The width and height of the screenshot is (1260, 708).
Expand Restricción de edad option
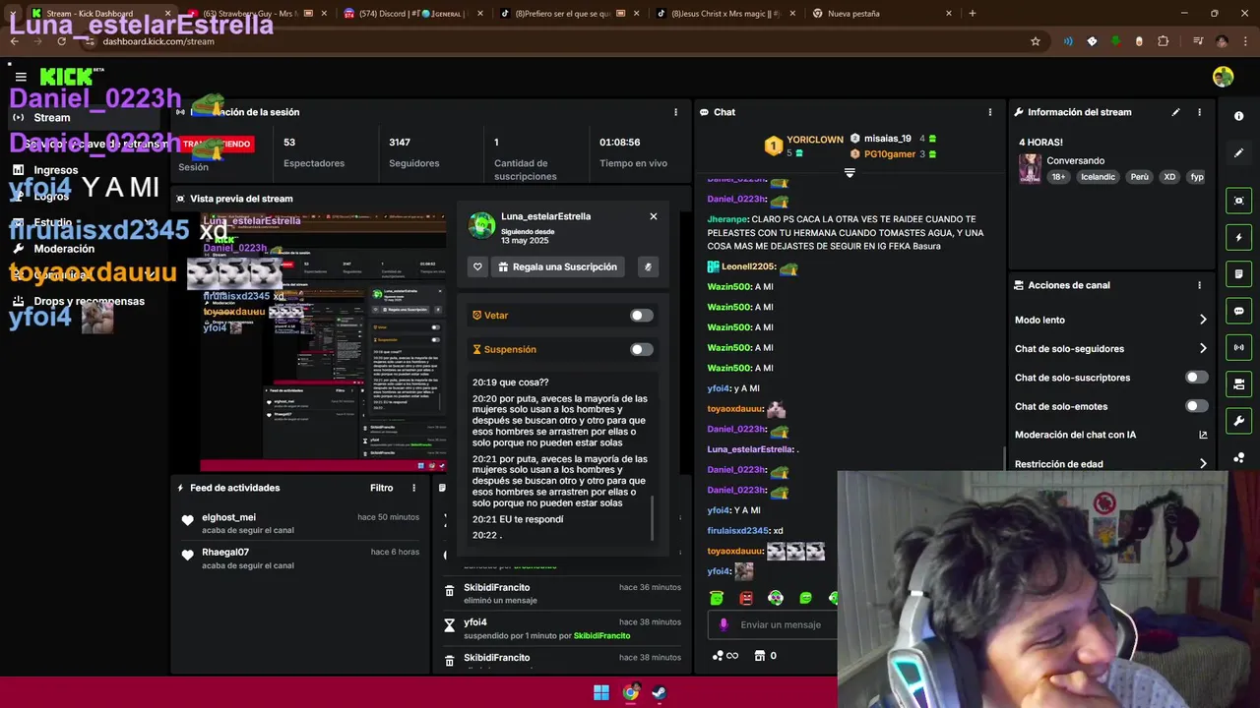1203,464
